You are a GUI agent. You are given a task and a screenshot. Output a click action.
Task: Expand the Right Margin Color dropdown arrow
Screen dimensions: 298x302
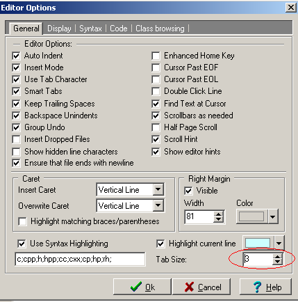point(273,216)
